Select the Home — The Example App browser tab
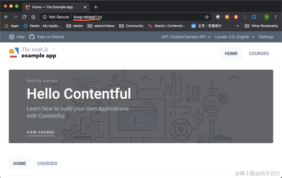The height and width of the screenshot is (178, 282). [56, 7]
